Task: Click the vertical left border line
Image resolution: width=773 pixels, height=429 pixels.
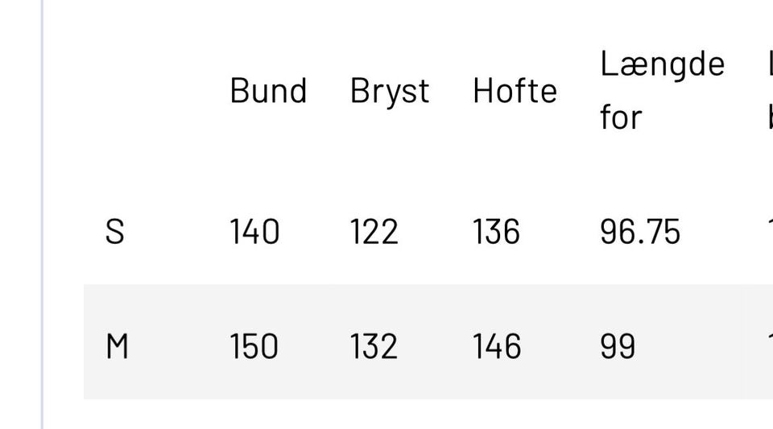Action: (x=42, y=214)
